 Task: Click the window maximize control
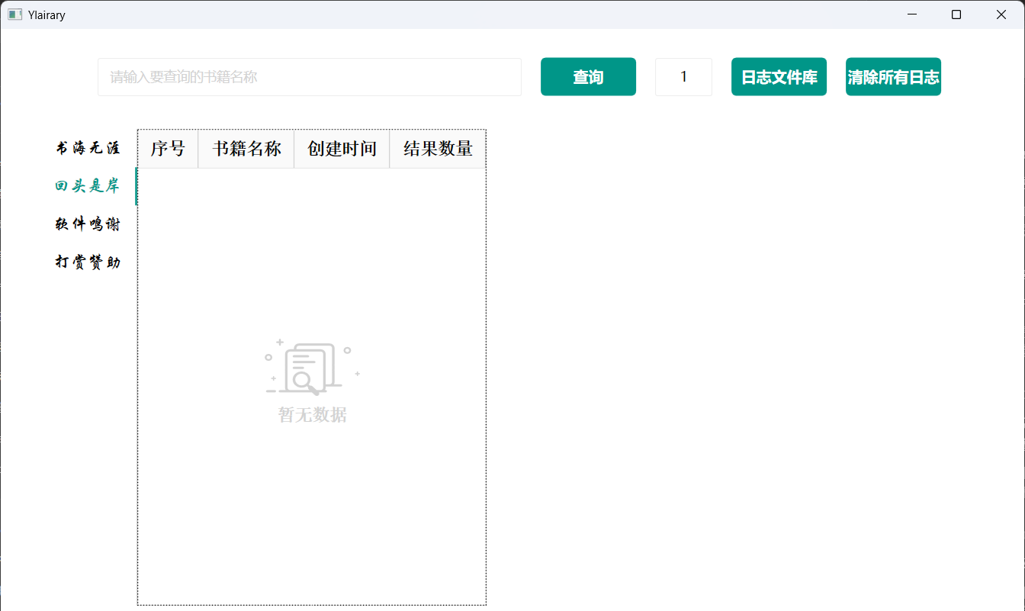pyautogui.click(x=956, y=14)
